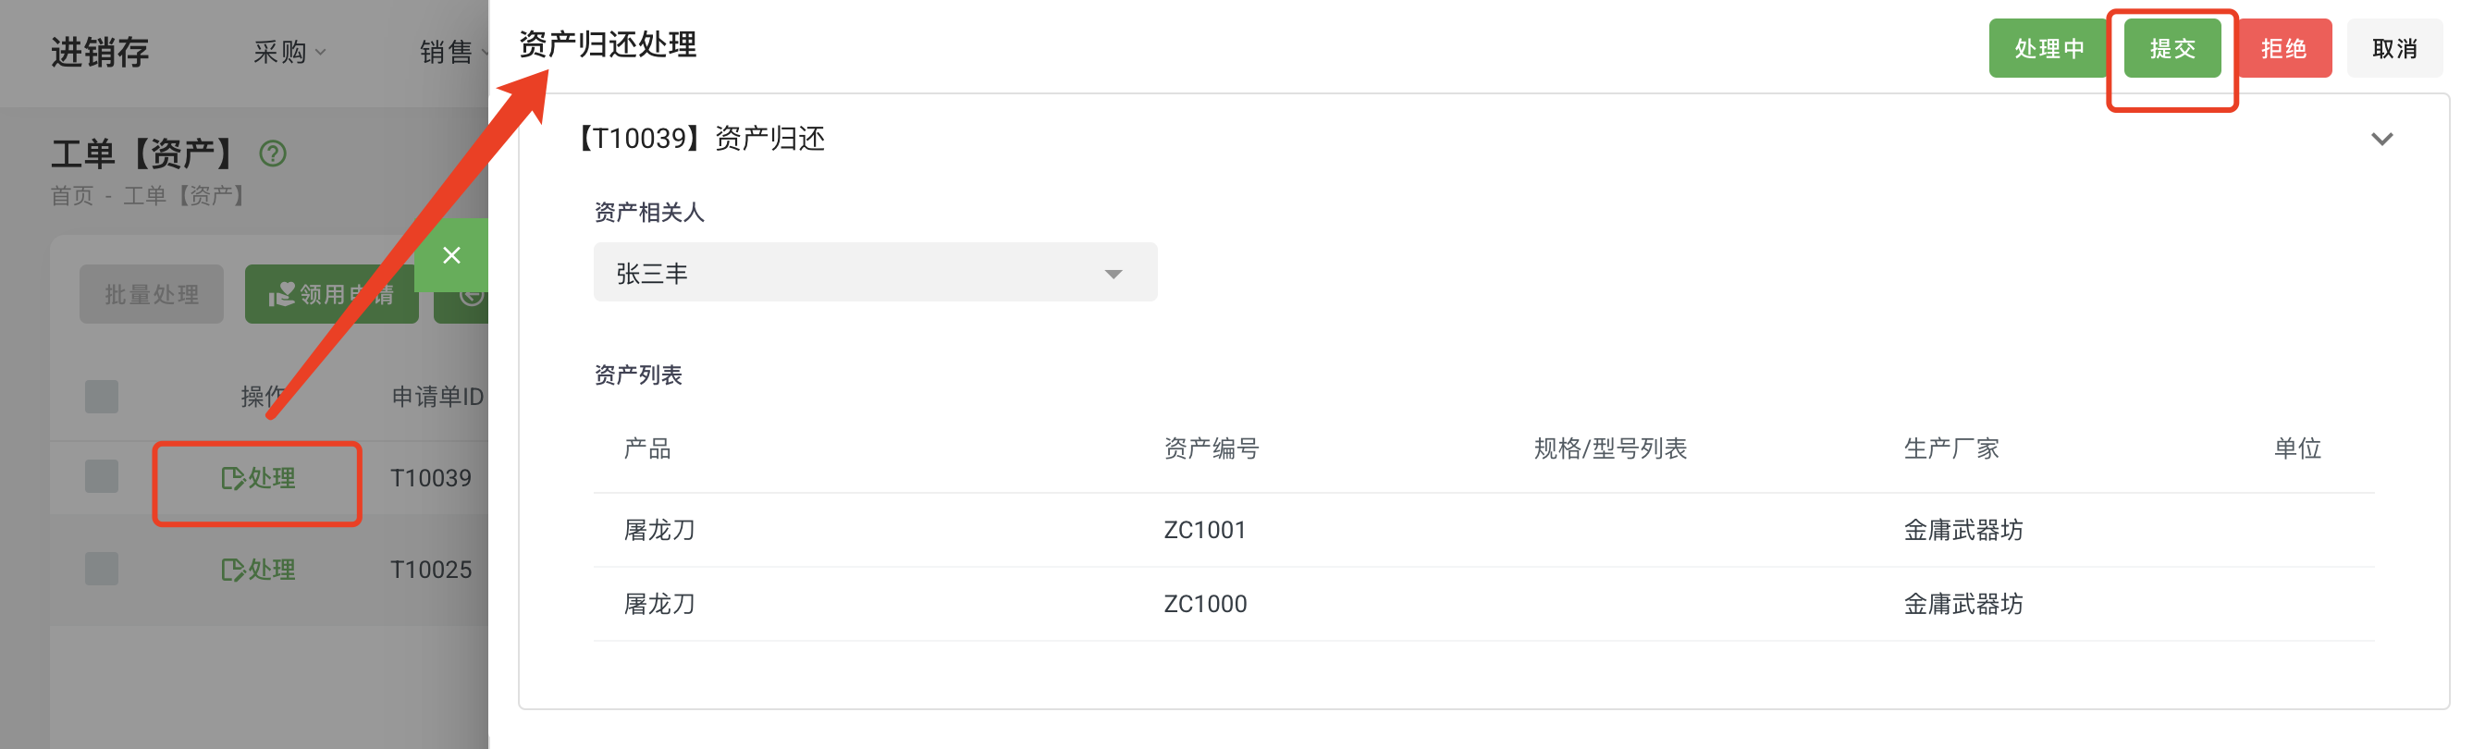2473x749 pixels.
Task: Select the checkbox for row T10025
Action: click(102, 569)
